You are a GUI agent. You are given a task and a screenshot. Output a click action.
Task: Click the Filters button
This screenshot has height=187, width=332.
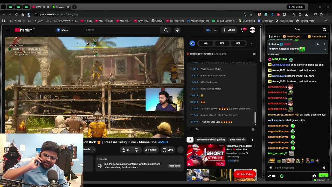coord(62,30)
